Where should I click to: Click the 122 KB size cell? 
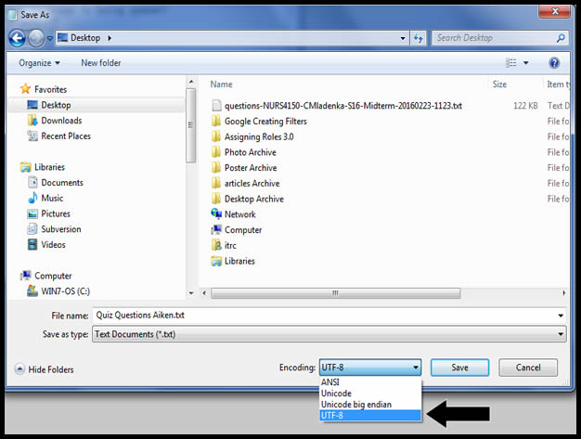525,106
